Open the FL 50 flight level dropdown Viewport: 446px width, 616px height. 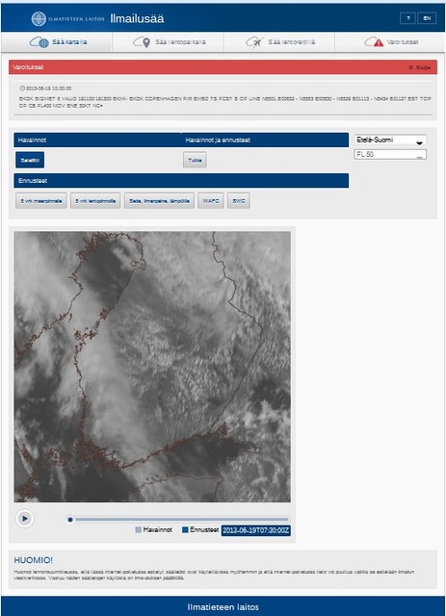click(x=390, y=154)
